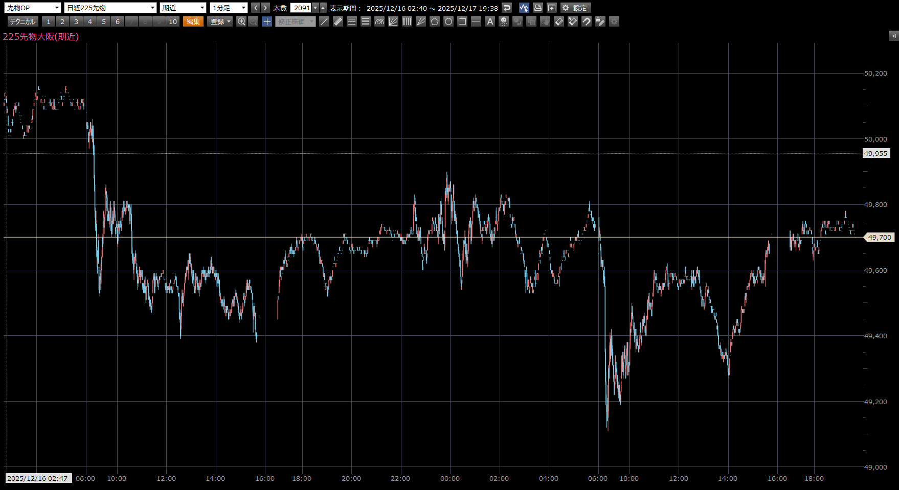Switch to technical preset 10
Viewport: 899px width, 490px height.
pos(173,21)
